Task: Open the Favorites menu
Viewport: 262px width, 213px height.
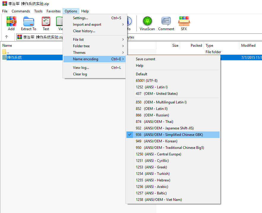Action: coord(53,11)
